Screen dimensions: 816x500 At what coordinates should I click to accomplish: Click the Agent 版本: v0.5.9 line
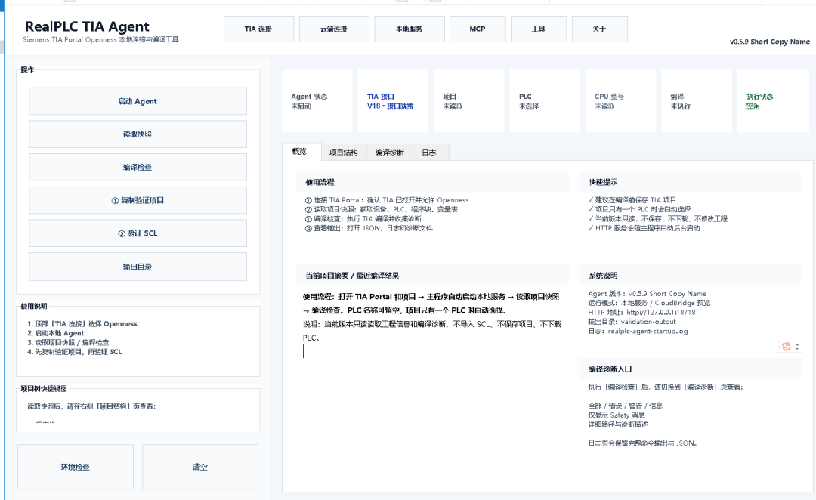tap(648, 294)
